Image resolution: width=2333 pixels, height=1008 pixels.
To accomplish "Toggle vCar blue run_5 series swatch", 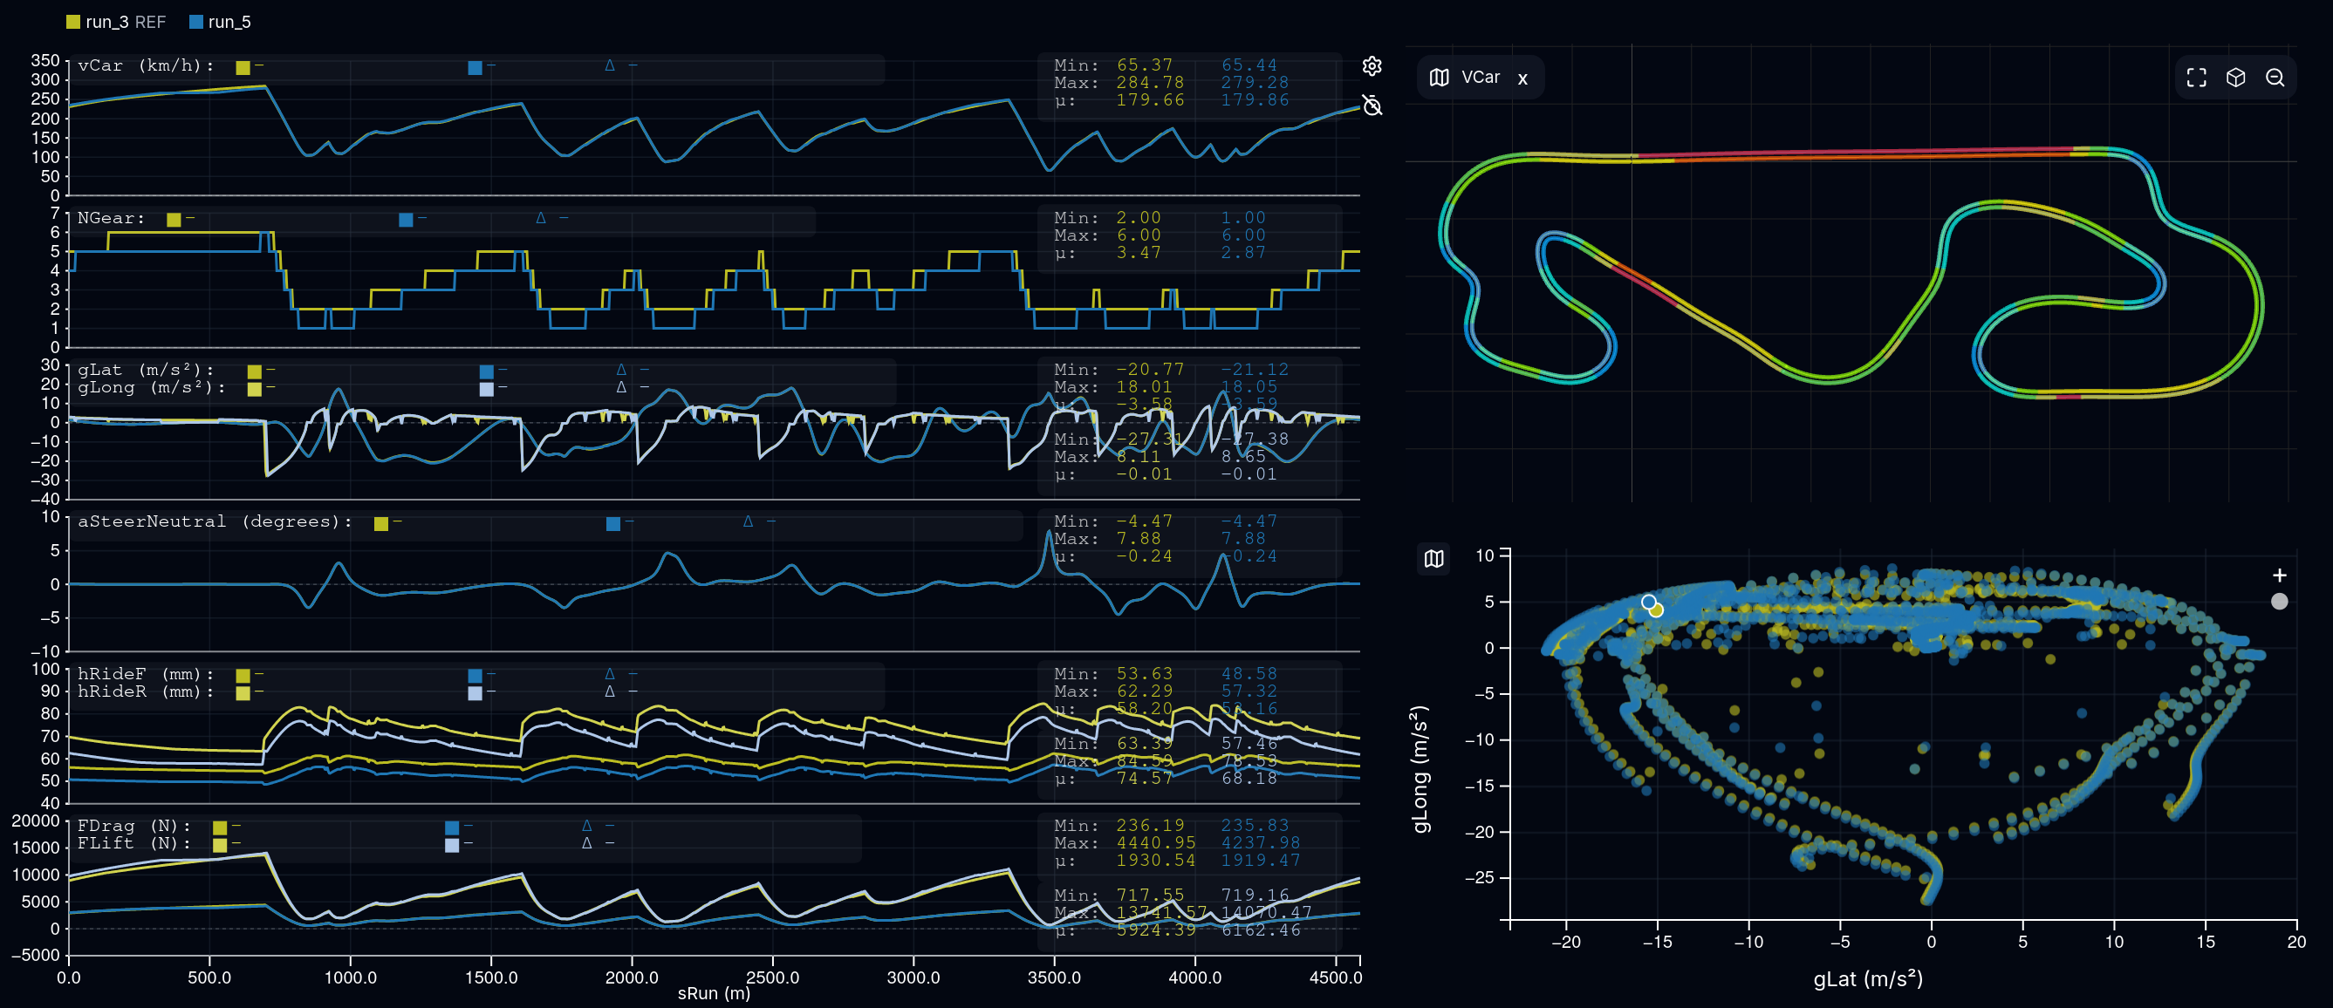I will 475,67.
